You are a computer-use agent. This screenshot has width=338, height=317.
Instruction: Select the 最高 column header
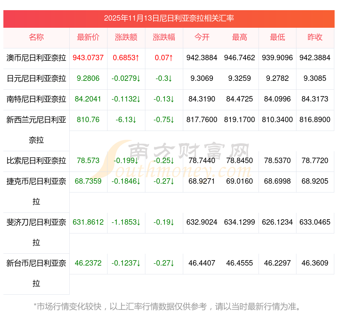tap(240, 38)
